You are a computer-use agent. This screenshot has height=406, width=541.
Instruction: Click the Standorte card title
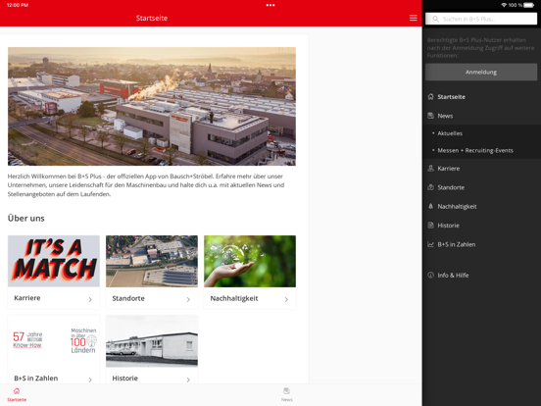(128, 298)
